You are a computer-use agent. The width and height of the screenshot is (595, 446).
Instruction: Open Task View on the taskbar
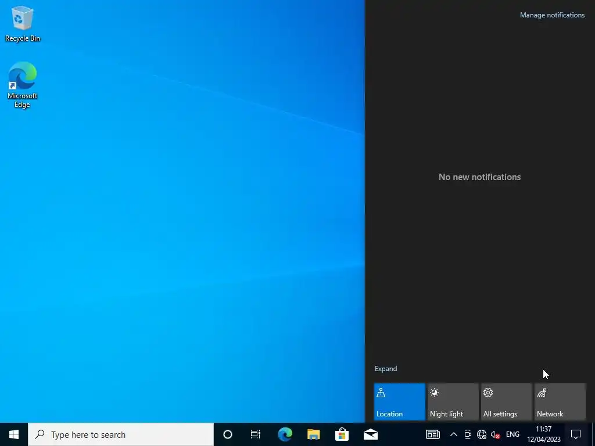coord(256,434)
